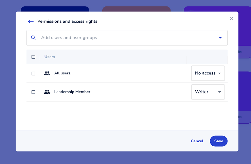251x164 pixels.
Task: Select the Leadership Member checkbox
Action: click(33, 92)
